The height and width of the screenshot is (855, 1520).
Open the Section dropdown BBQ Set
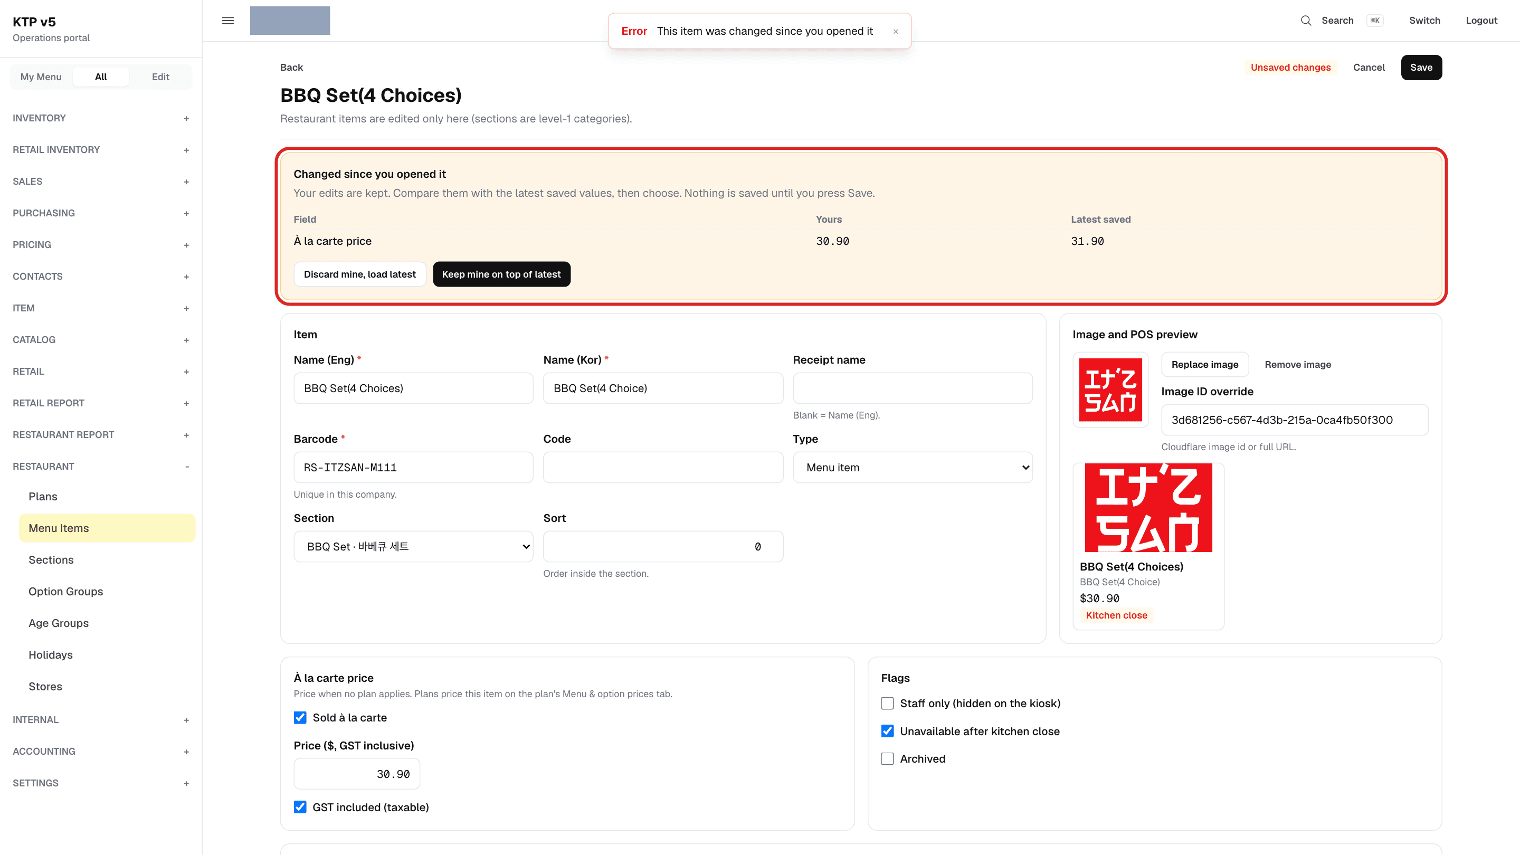[x=413, y=546]
